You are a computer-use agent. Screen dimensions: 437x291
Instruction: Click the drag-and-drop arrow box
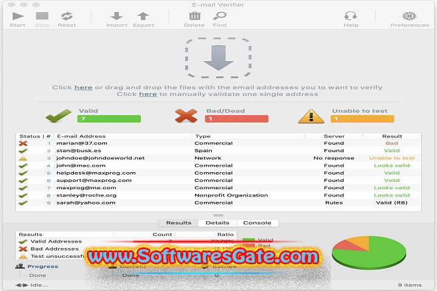click(x=218, y=58)
